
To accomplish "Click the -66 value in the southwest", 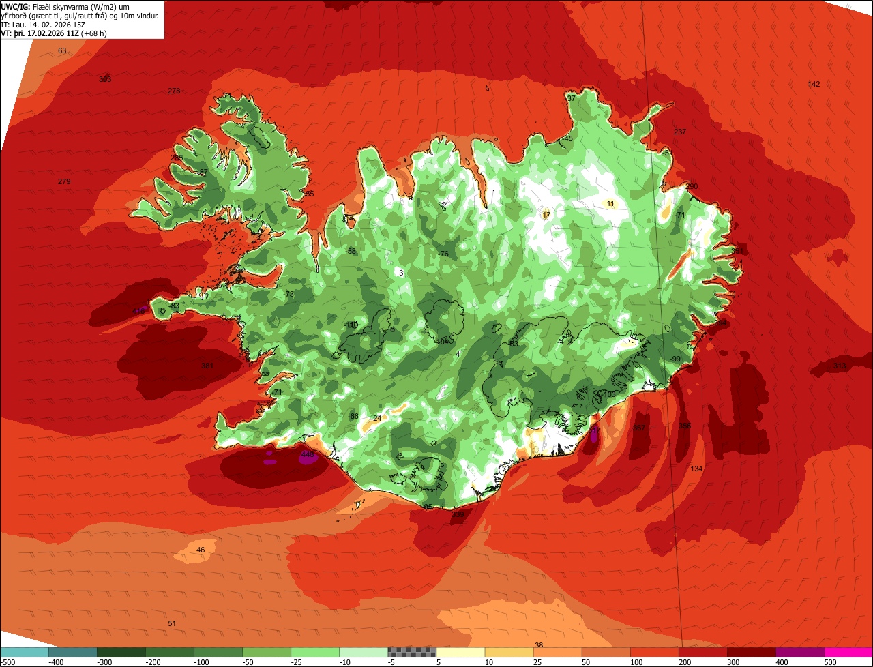I will pyautogui.click(x=353, y=416).
